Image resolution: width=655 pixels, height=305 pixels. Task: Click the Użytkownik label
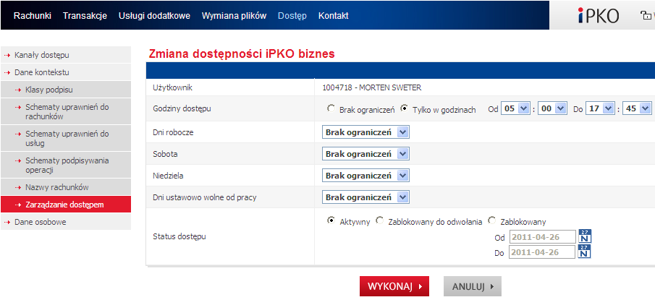(x=172, y=87)
